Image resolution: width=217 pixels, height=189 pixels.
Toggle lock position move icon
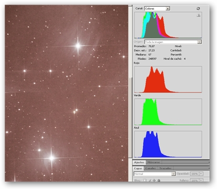point(154,180)
